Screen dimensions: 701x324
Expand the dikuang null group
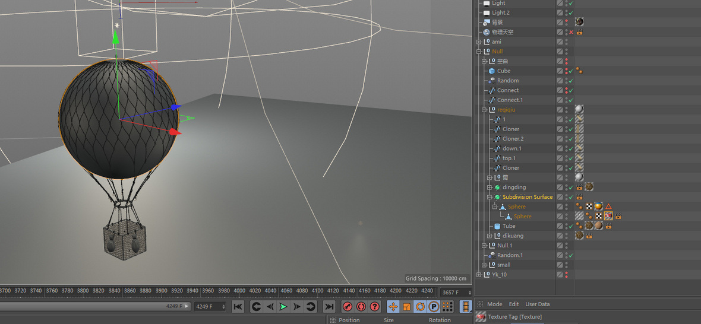click(x=490, y=236)
